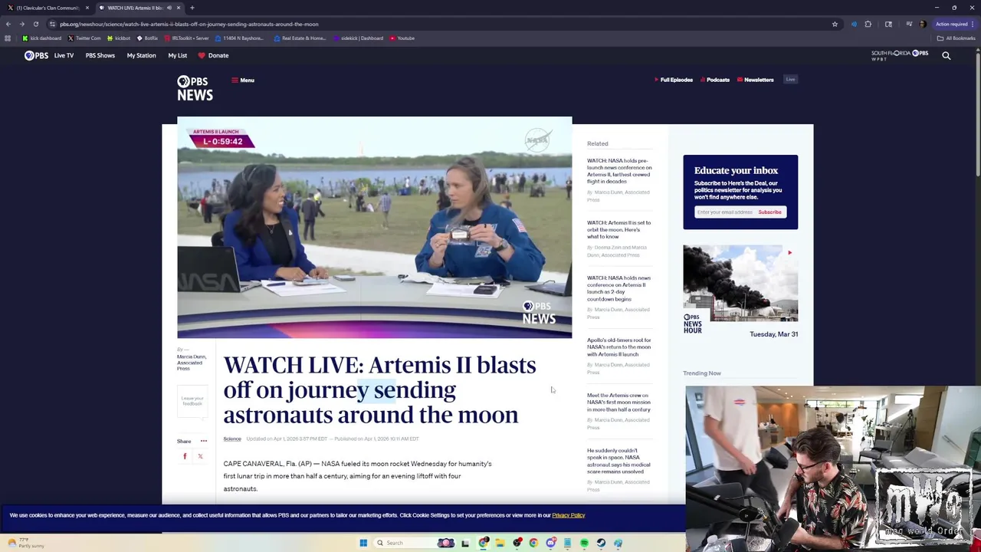Reload the PBS page
Image resolution: width=981 pixels, height=552 pixels.
point(35,24)
